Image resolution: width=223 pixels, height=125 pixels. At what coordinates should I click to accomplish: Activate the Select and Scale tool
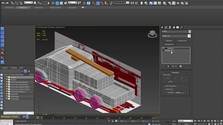tap(61, 3)
